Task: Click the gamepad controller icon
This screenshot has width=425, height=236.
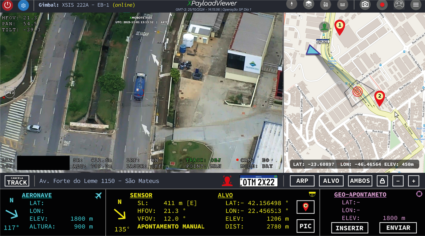Action: pyautogui.click(x=399, y=5)
